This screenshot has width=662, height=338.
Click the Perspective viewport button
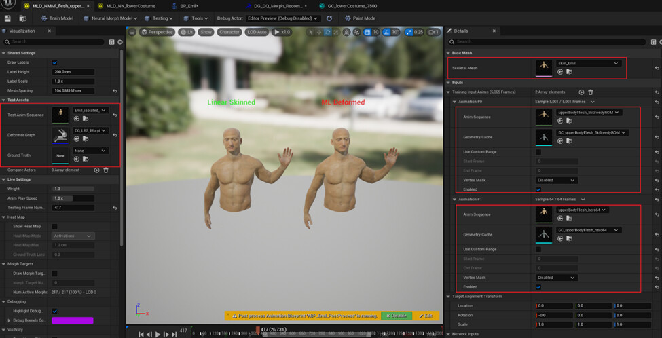[157, 32]
